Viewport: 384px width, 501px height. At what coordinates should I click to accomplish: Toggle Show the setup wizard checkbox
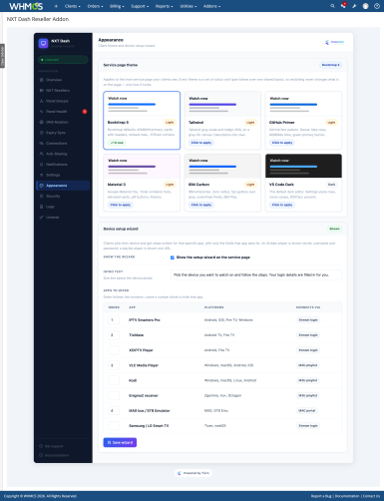(173, 257)
